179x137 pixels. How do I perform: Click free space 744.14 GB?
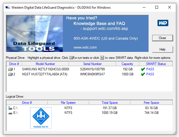(151, 113)
